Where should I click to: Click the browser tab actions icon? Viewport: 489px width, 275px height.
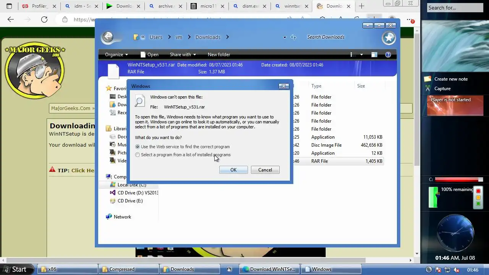click(x=9, y=6)
